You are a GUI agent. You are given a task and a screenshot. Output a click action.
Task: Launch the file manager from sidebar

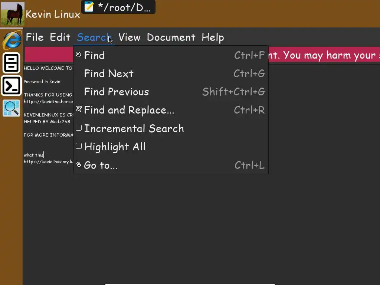click(x=12, y=63)
